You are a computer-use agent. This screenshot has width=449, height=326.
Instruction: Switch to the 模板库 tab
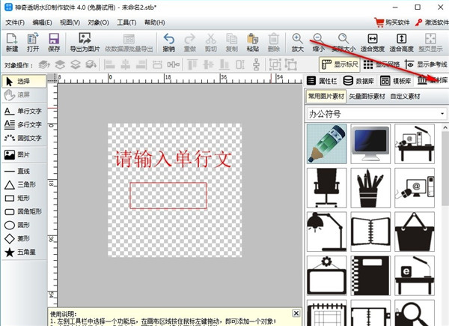click(396, 81)
